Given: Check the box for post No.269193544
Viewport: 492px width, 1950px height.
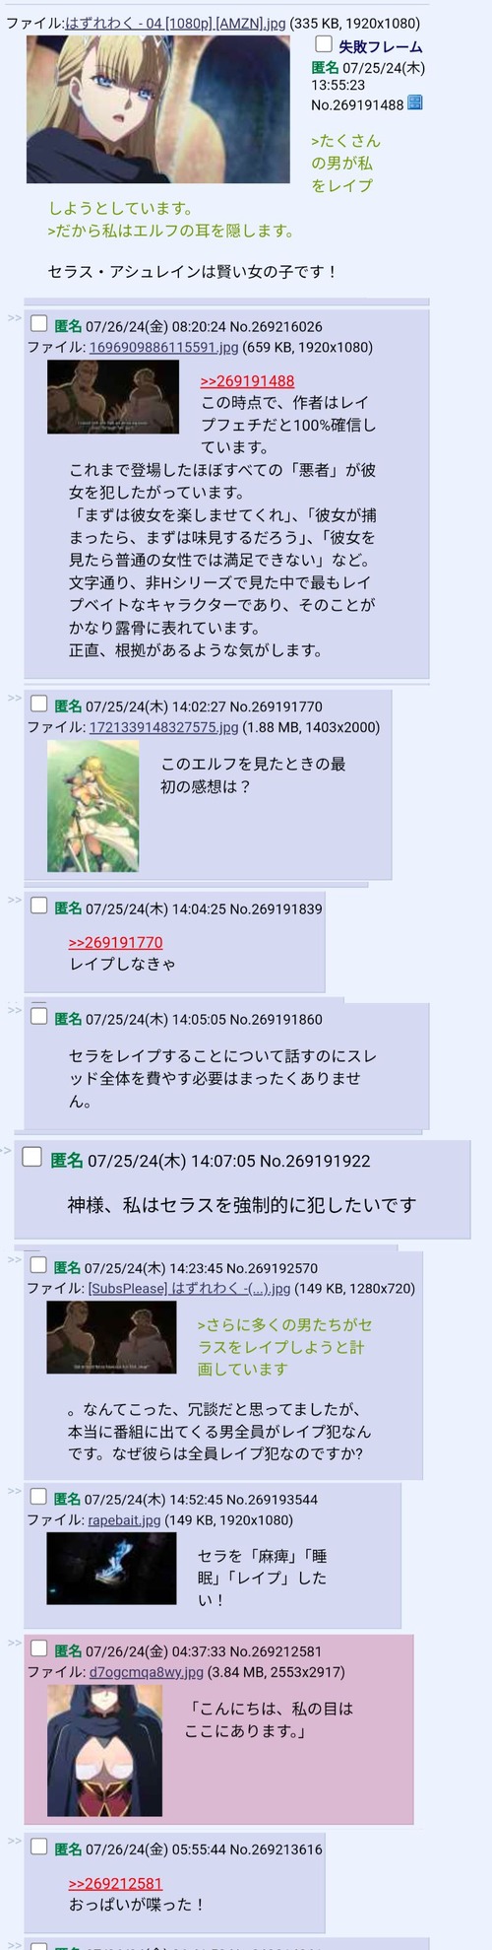Looking at the screenshot, I should click(x=38, y=1497).
